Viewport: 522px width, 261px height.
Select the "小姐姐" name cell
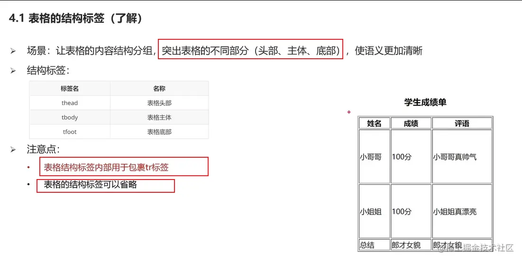tap(374, 211)
